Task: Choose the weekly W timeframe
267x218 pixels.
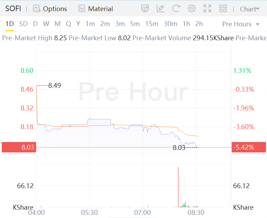Action: click(x=46, y=24)
